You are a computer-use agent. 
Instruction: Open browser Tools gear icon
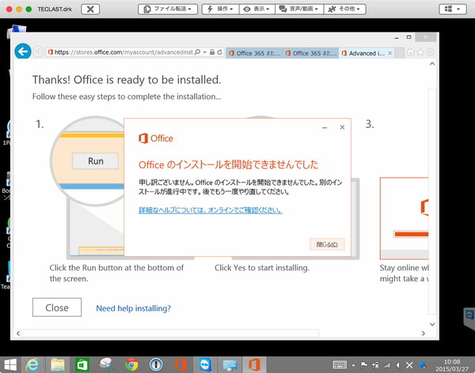point(430,52)
